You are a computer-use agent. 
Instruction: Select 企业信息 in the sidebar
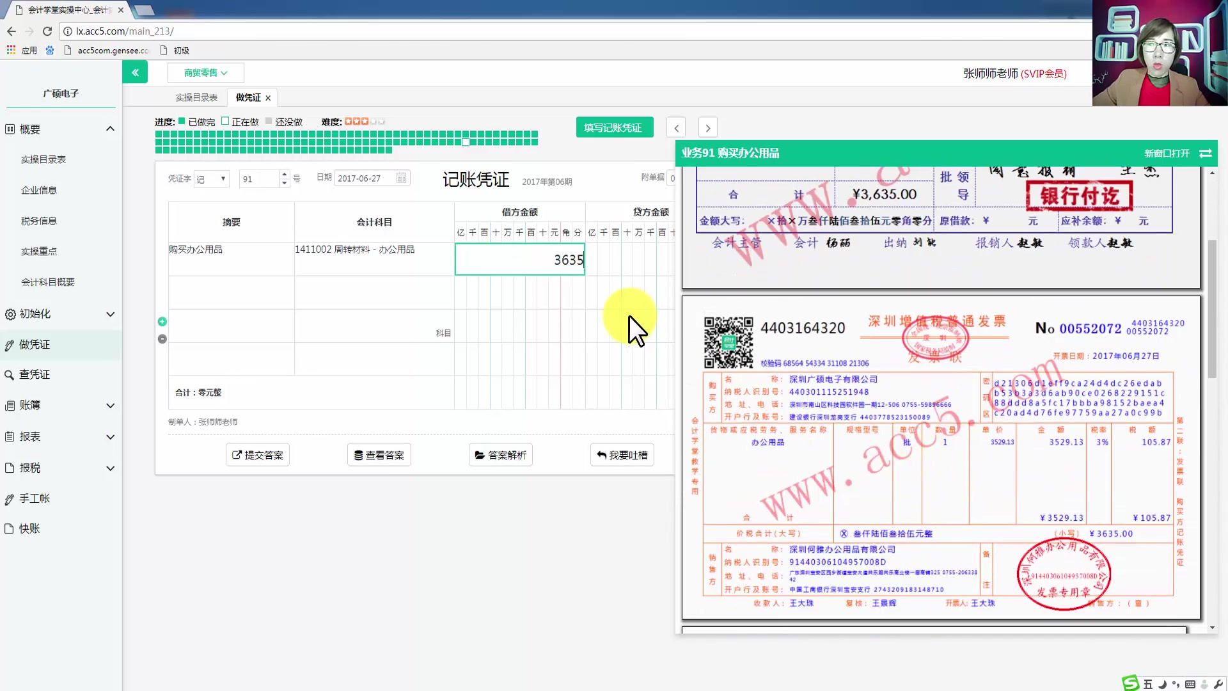39,190
